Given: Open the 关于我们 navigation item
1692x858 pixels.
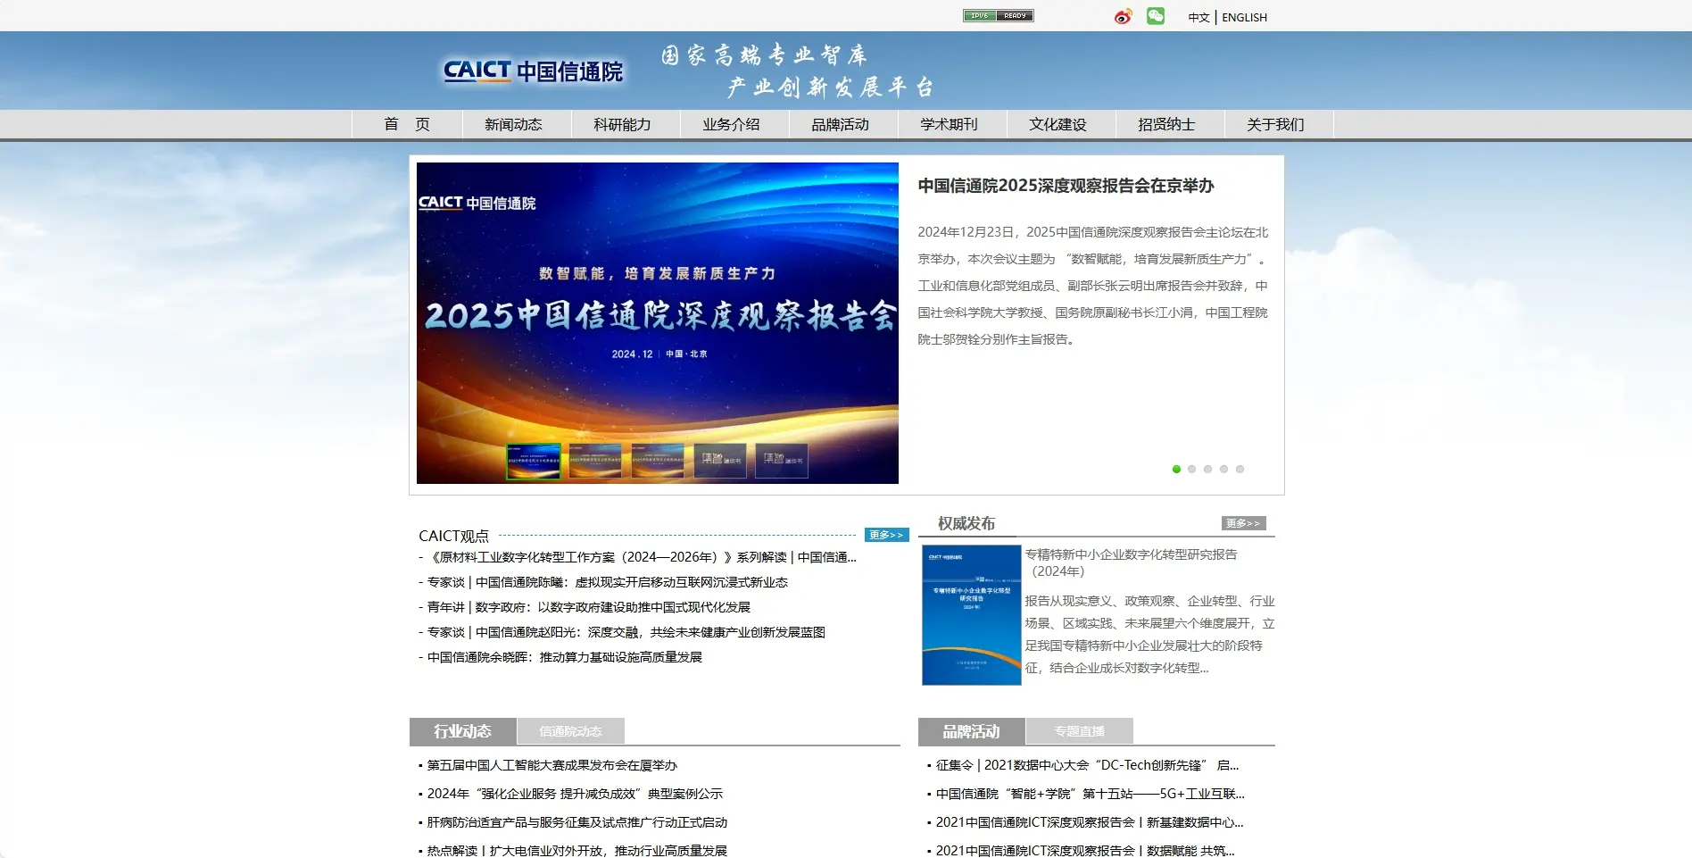Looking at the screenshot, I should tap(1277, 124).
